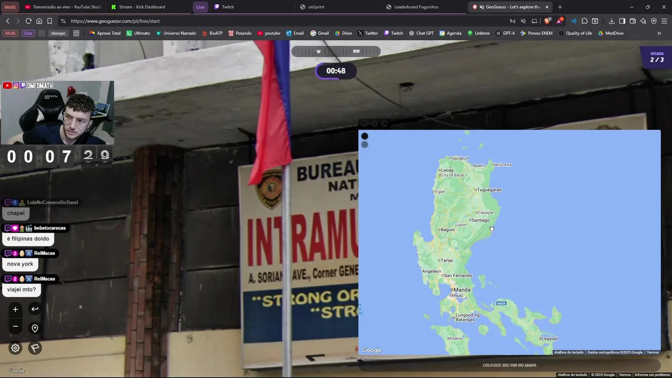Open GeoGuessr settings gear

click(x=15, y=348)
